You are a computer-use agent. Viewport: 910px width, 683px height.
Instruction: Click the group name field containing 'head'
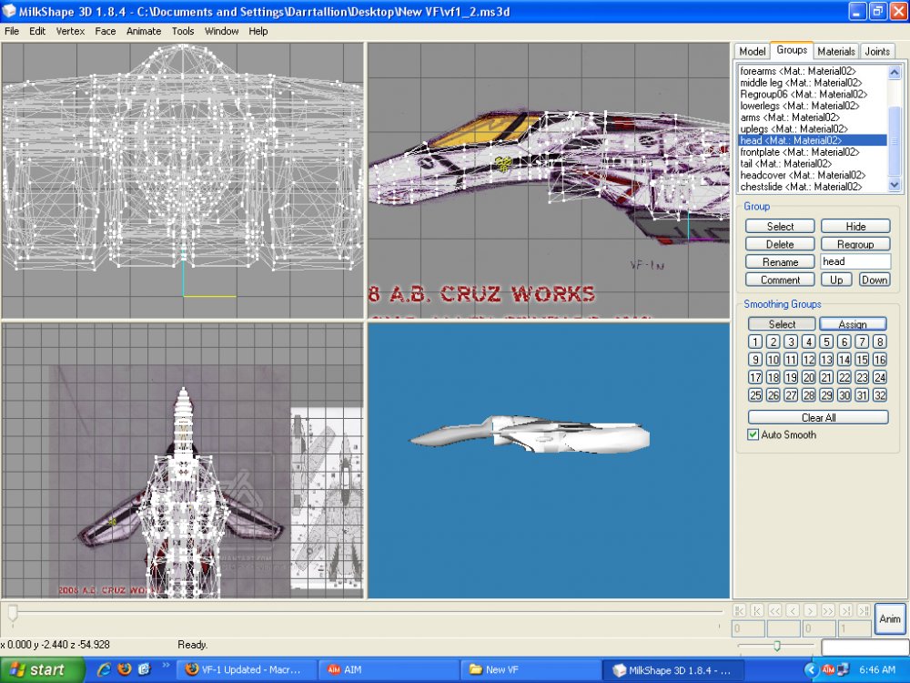855,261
